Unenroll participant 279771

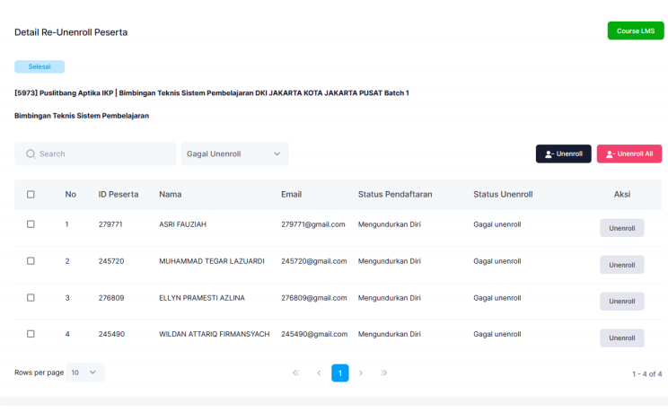coord(621,228)
